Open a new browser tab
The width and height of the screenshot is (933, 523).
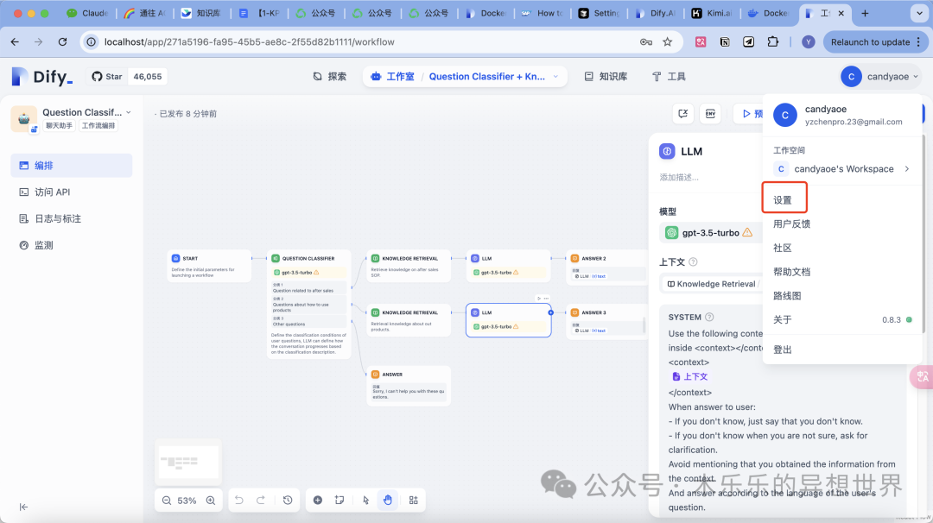(x=865, y=13)
